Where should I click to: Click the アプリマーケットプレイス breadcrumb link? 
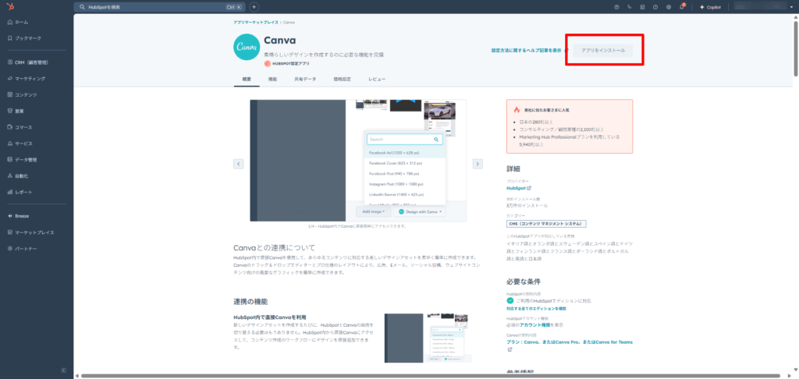tap(256, 23)
